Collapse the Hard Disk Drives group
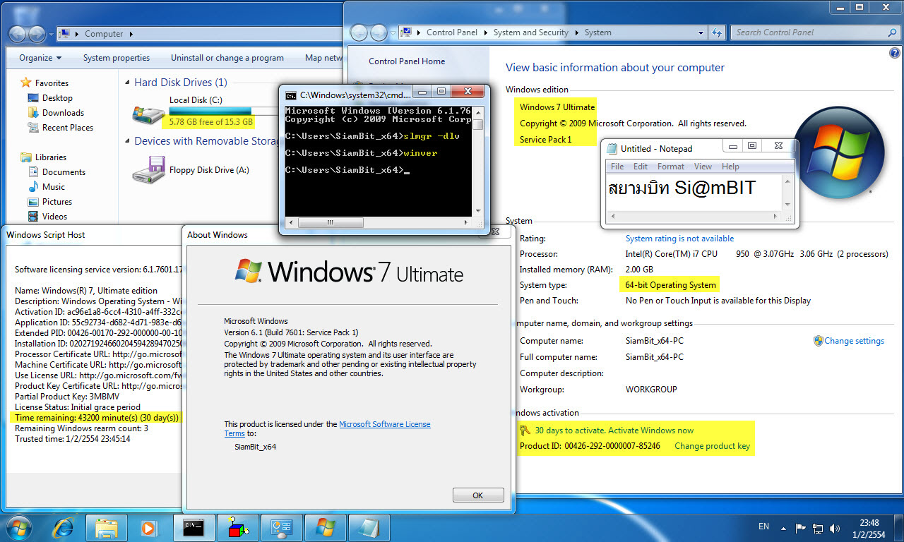Image resolution: width=904 pixels, height=542 pixels. click(128, 83)
